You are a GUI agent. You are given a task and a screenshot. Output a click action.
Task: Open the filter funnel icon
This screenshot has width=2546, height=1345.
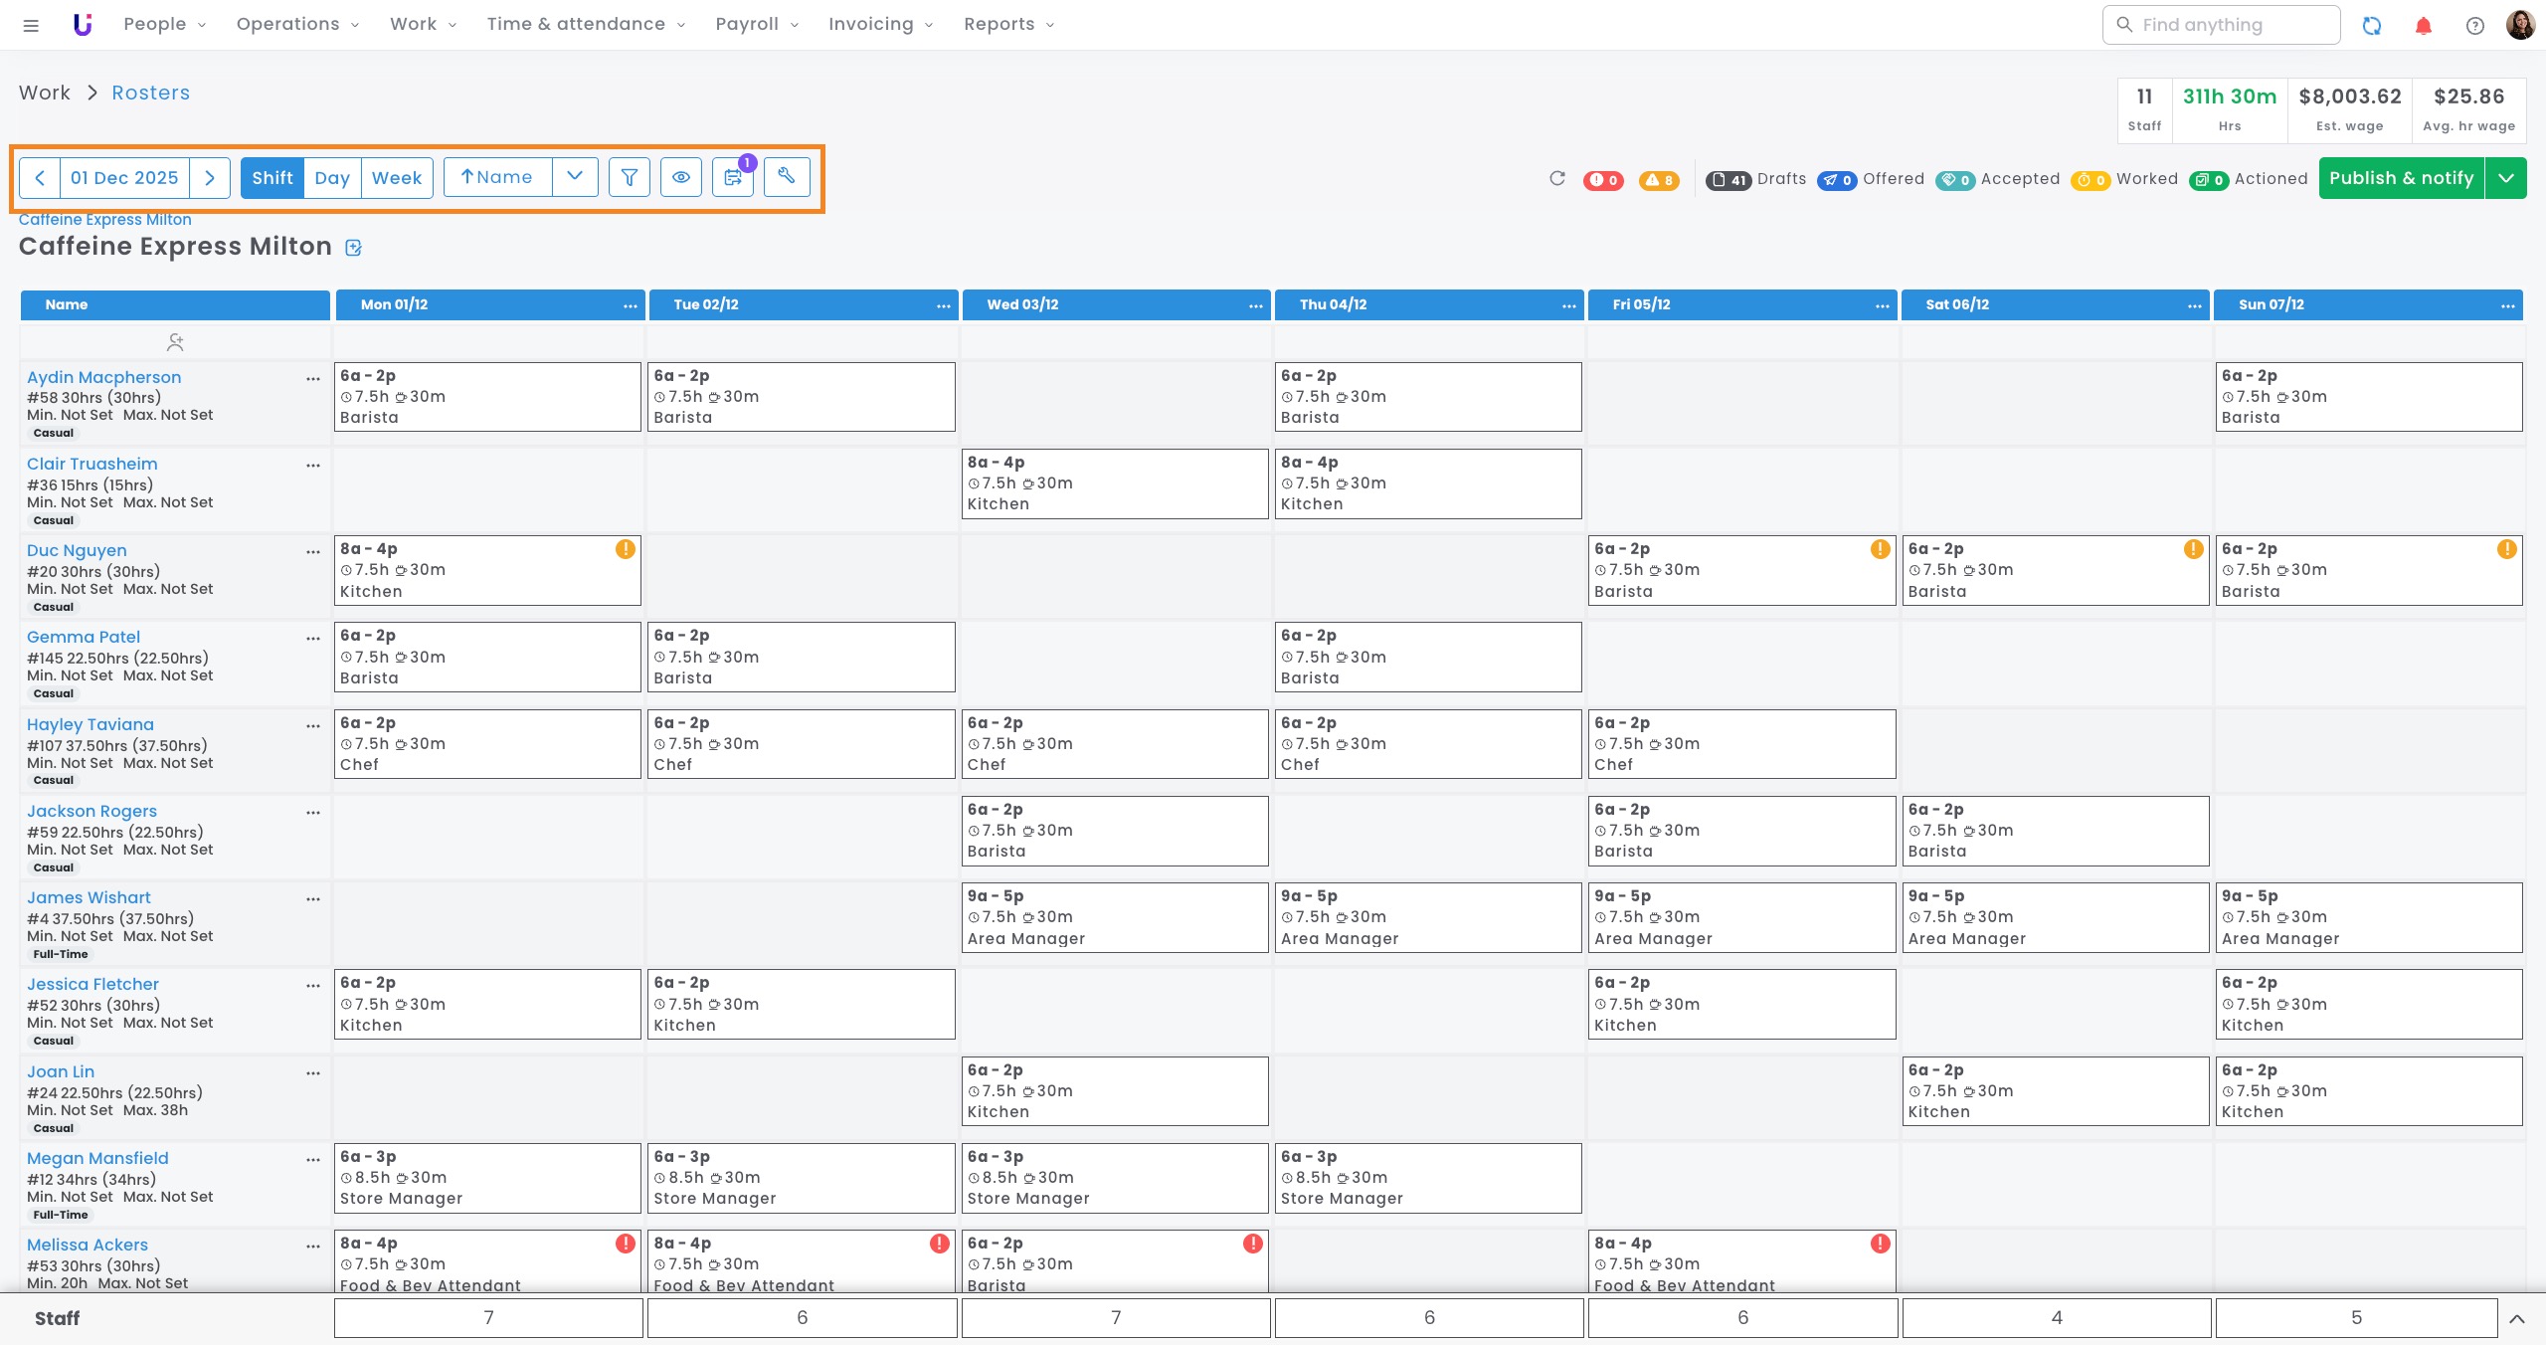click(629, 177)
